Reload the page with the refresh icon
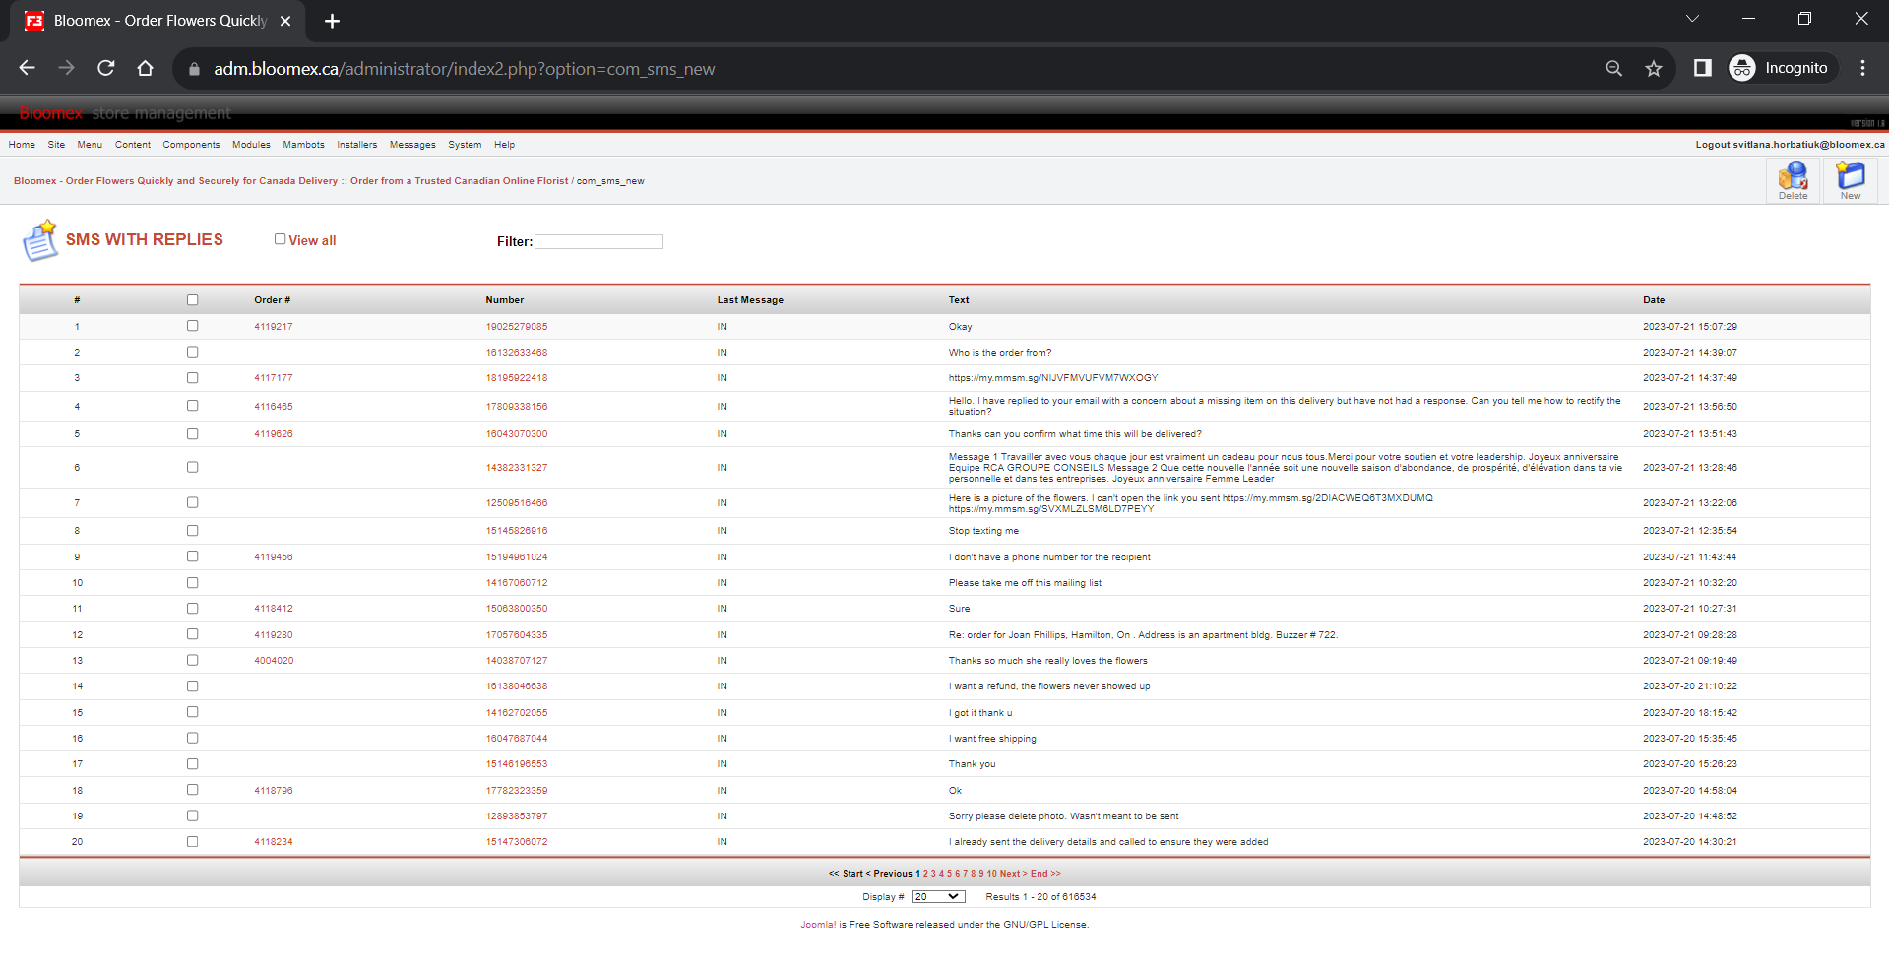 [x=106, y=68]
